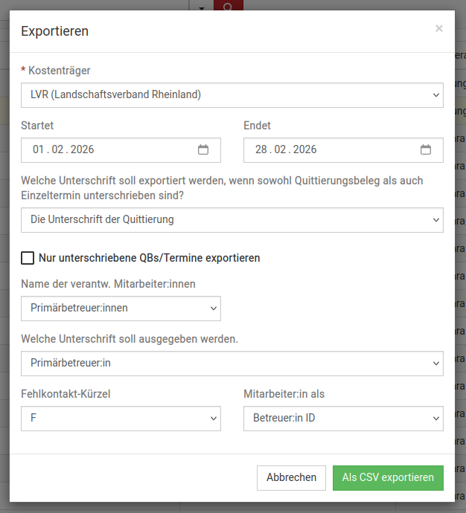Image resolution: width=466 pixels, height=513 pixels.
Task: Open Name der verantw. Mitarbeiter:innen dropdown
Action: click(x=121, y=308)
